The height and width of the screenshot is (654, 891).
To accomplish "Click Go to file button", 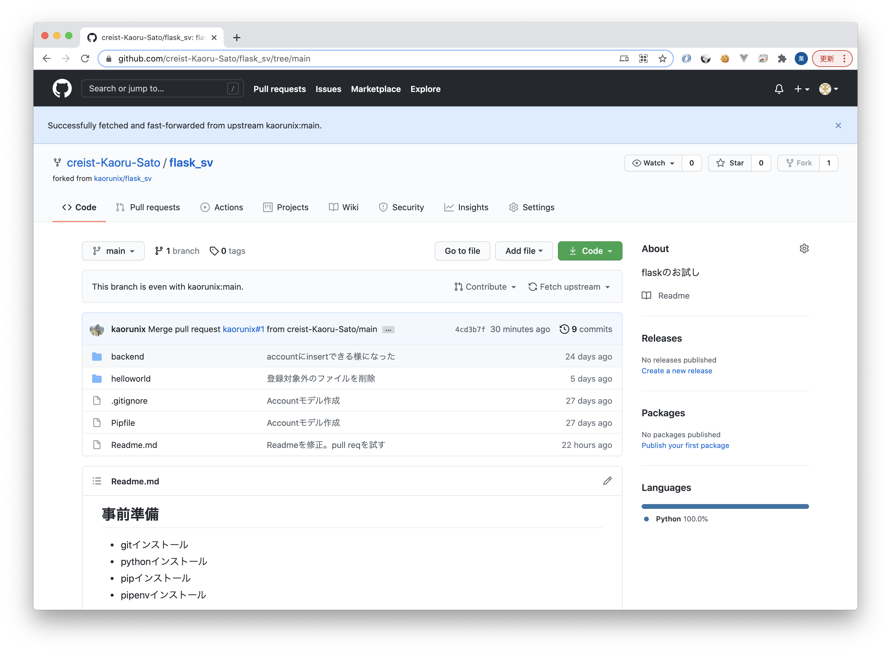I will (462, 251).
